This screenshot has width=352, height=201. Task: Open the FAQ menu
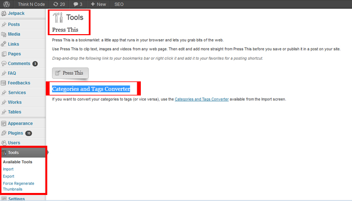point(12,73)
